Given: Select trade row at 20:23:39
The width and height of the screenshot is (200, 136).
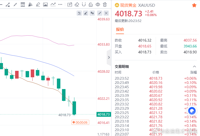Looking at the screenshot, I should (x=156, y=95).
